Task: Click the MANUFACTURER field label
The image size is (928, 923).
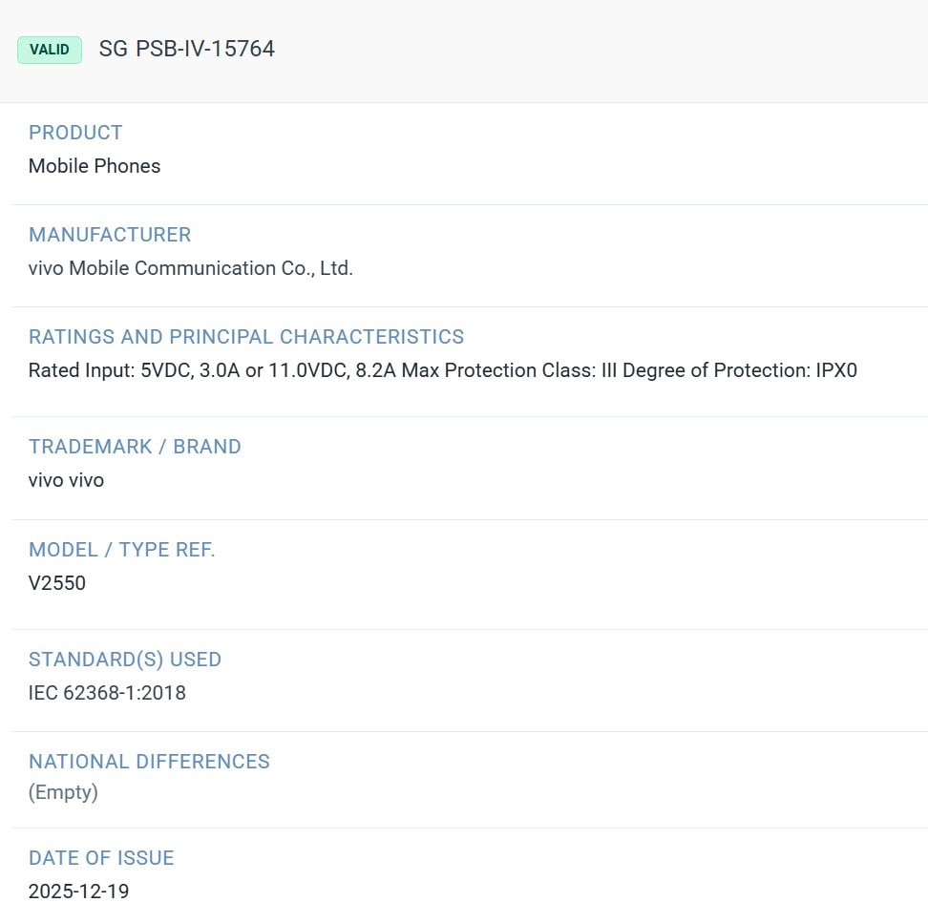Action: pyautogui.click(x=110, y=235)
